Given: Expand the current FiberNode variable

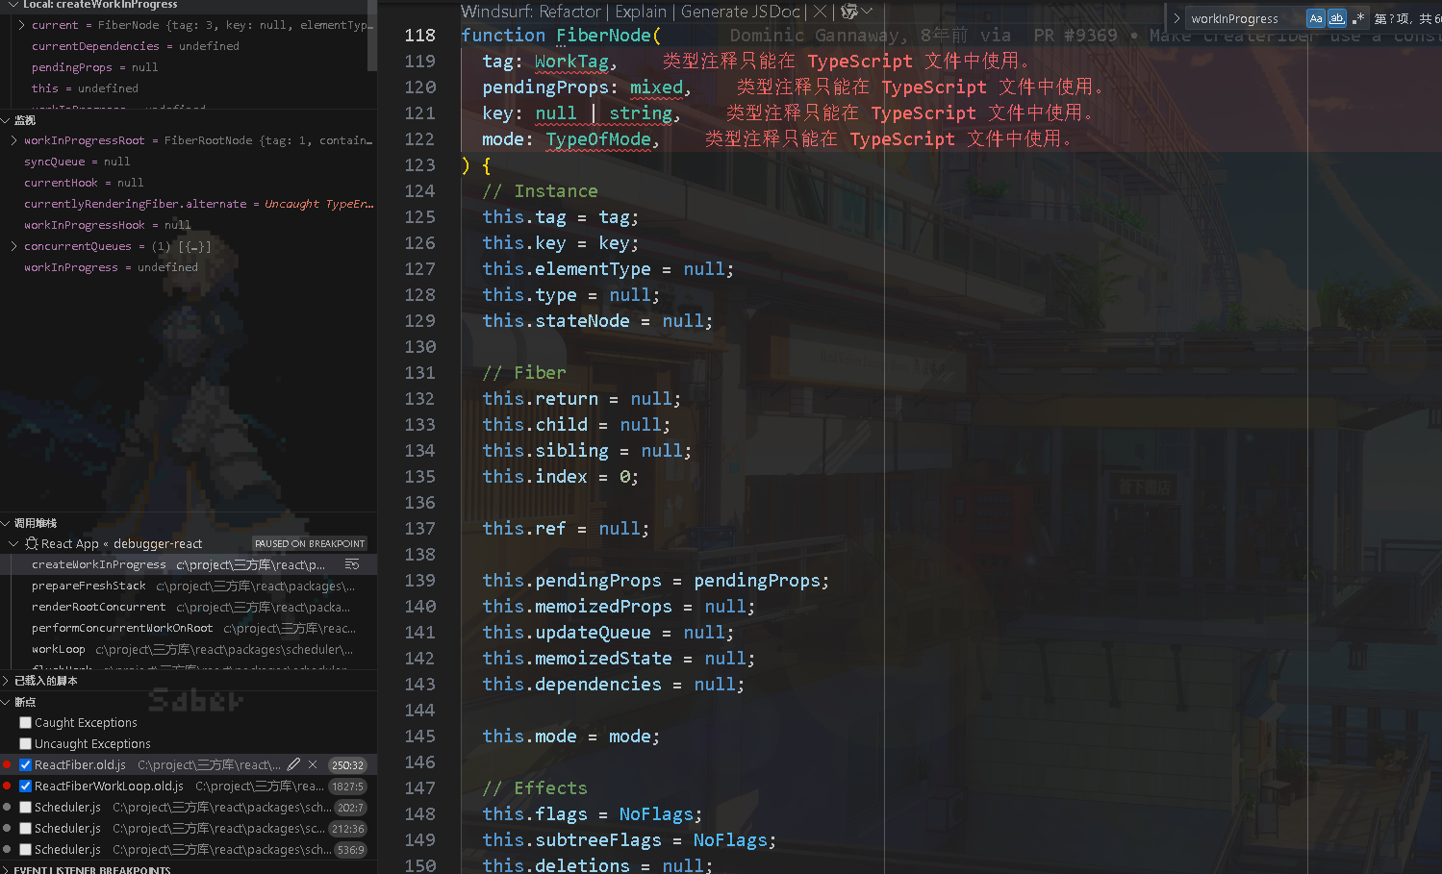Looking at the screenshot, I should (x=21, y=25).
